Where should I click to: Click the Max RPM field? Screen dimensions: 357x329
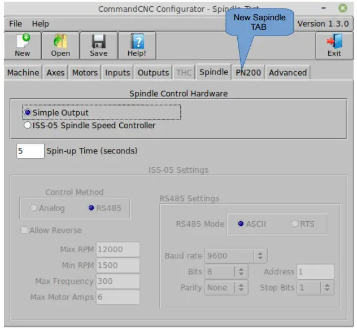(x=117, y=249)
